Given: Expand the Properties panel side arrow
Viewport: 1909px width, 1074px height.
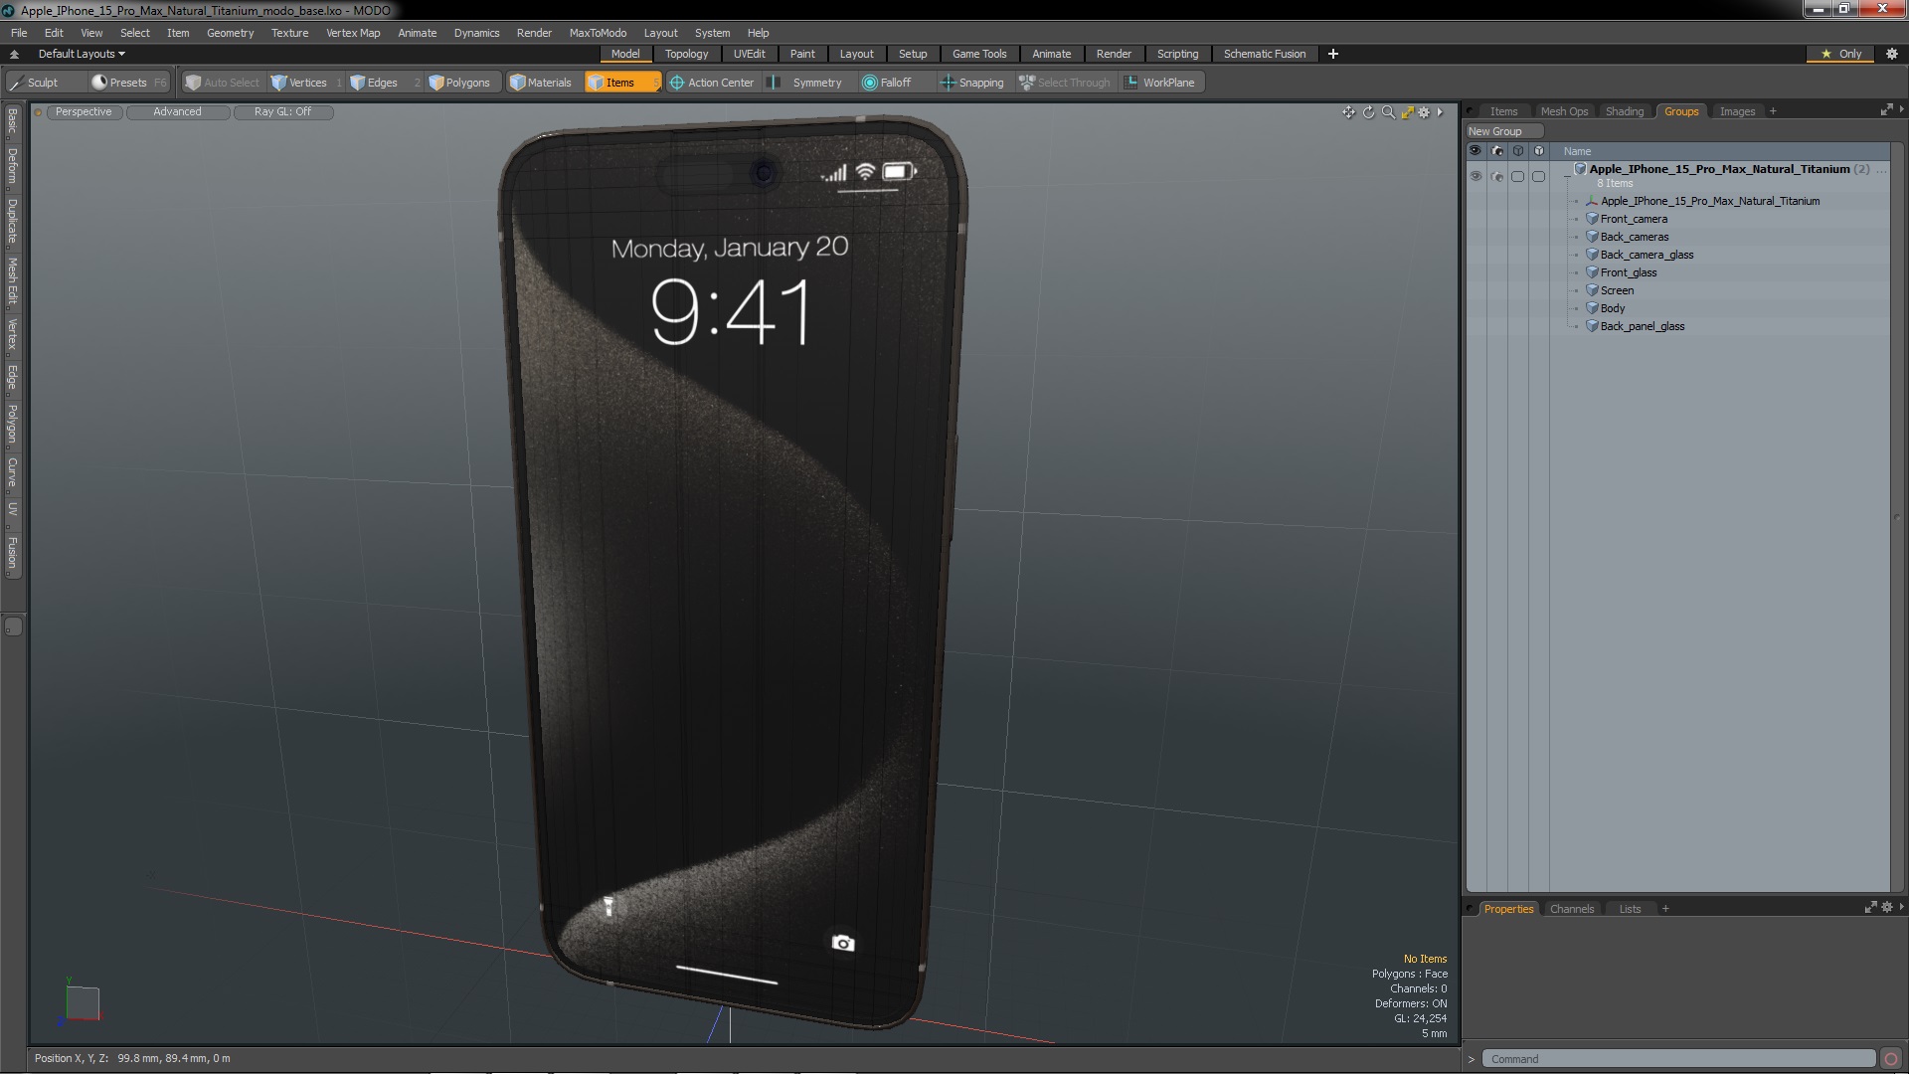Looking at the screenshot, I should (1901, 907).
